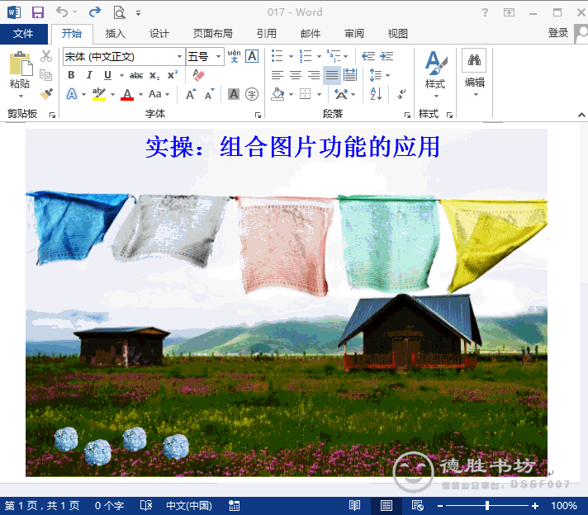Open the font name dropdown
Image resolution: width=588 pixels, height=515 pixels.
tap(180, 57)
